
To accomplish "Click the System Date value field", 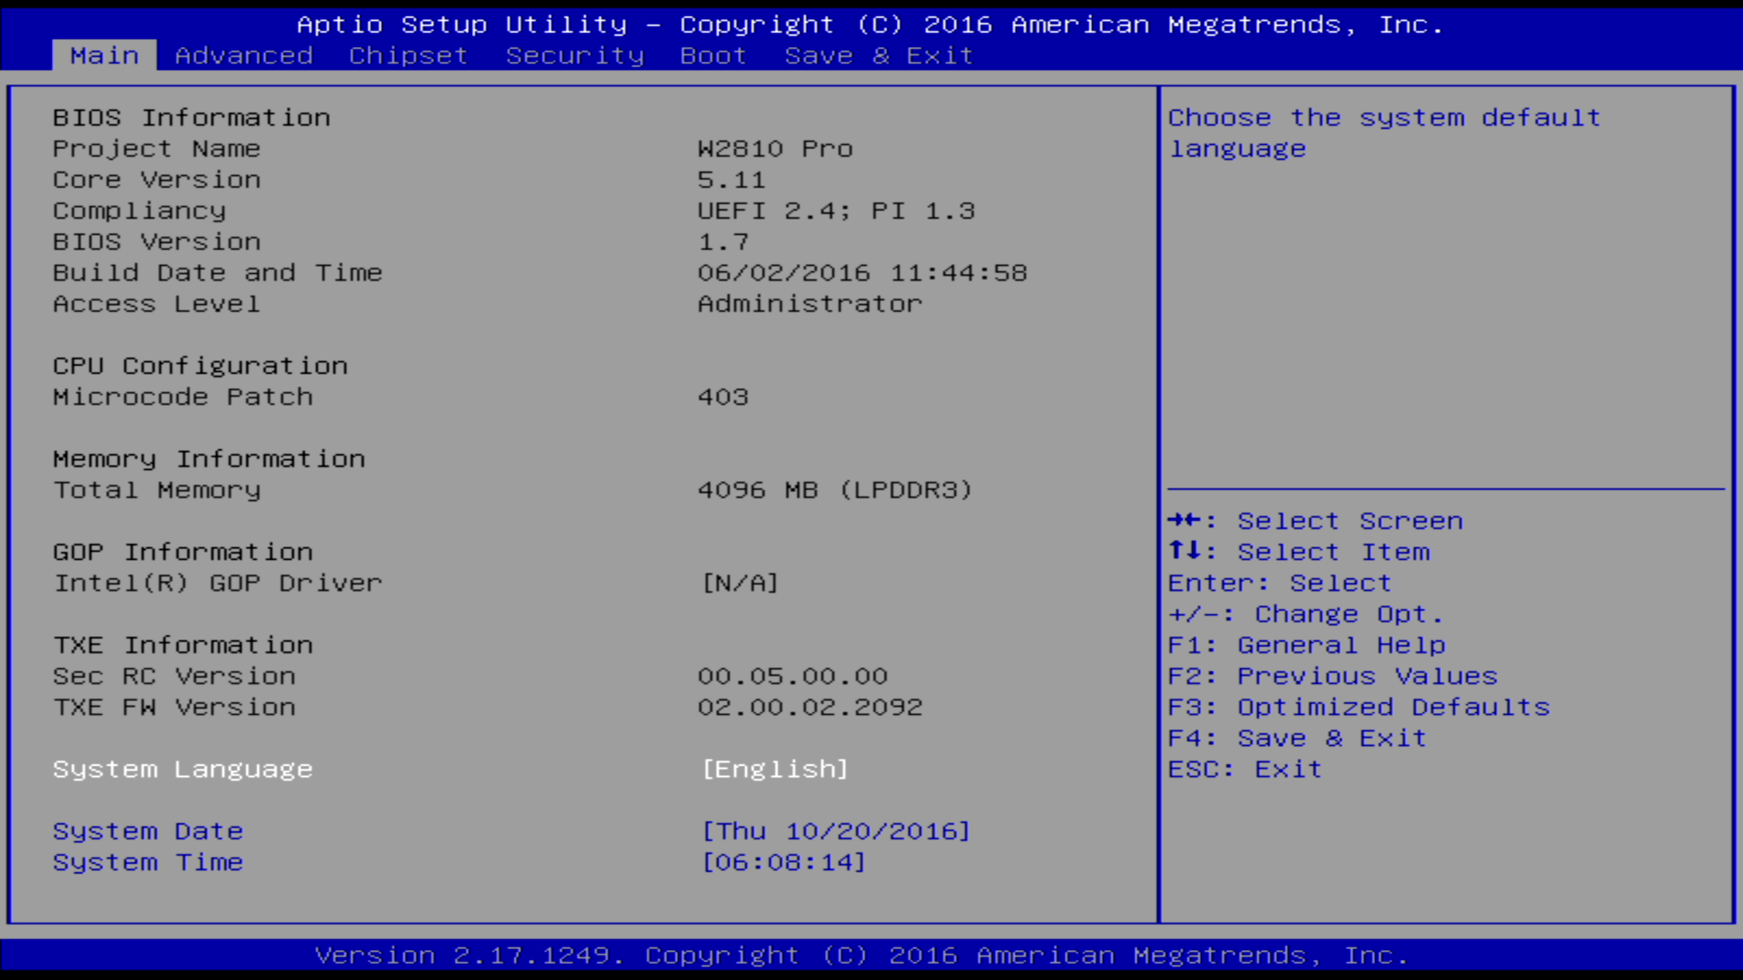I will click(835, 831).
